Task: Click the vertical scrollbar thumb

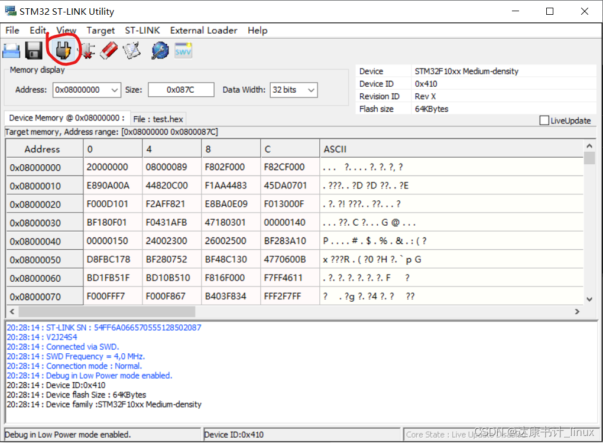Action: (589, 158)
